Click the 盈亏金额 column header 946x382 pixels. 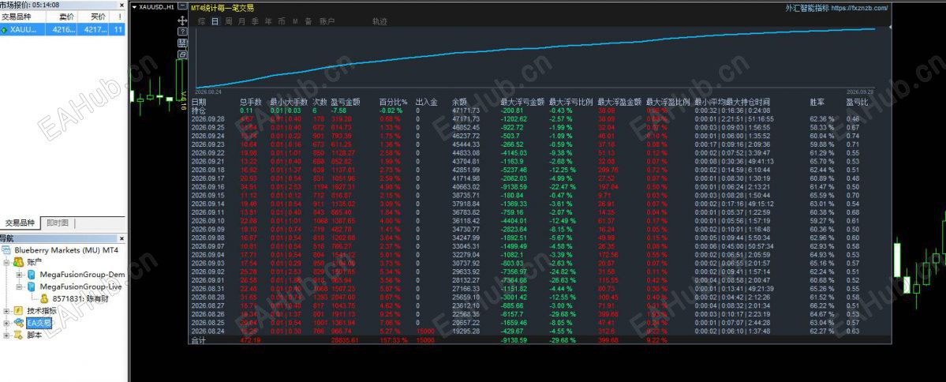[345, 102]
